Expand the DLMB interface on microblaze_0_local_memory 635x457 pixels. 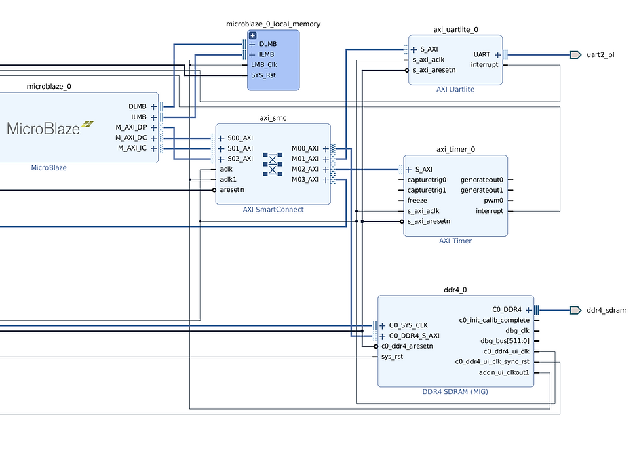[252, 44]
